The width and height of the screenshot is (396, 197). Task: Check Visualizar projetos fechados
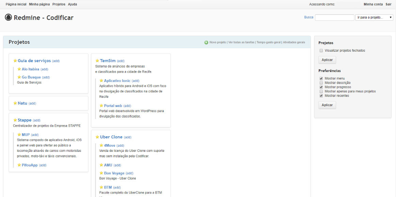(321, 50)
